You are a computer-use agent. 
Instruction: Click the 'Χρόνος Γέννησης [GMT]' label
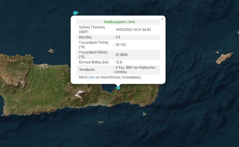coord(92,29)
